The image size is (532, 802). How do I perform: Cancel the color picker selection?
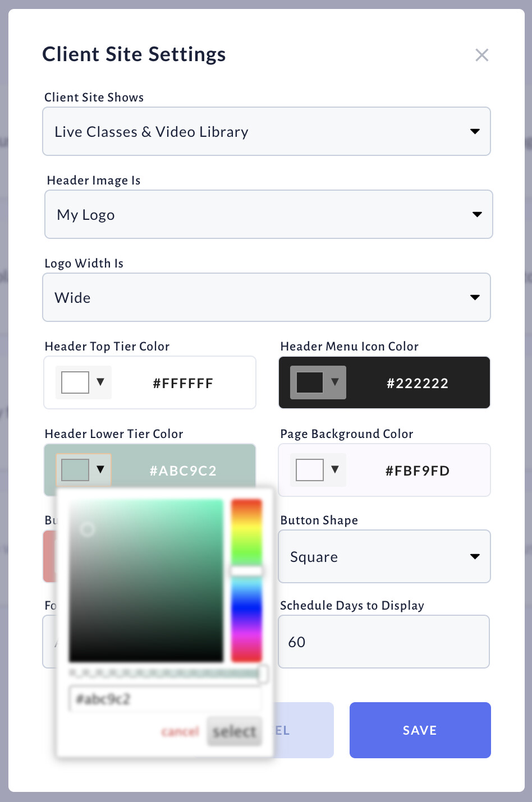[180, 731]
